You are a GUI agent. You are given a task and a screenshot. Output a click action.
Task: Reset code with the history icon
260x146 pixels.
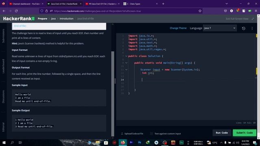(x=244, y=28)
